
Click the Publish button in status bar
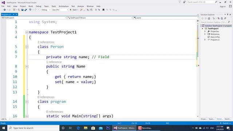(x=225, y=123)
